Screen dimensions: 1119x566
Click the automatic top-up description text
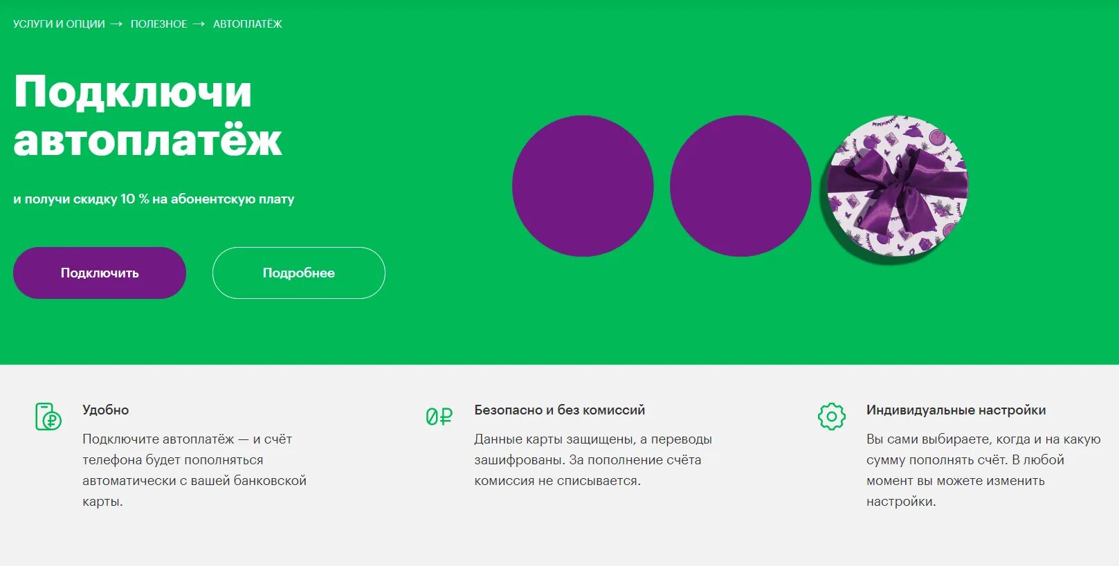194,470
